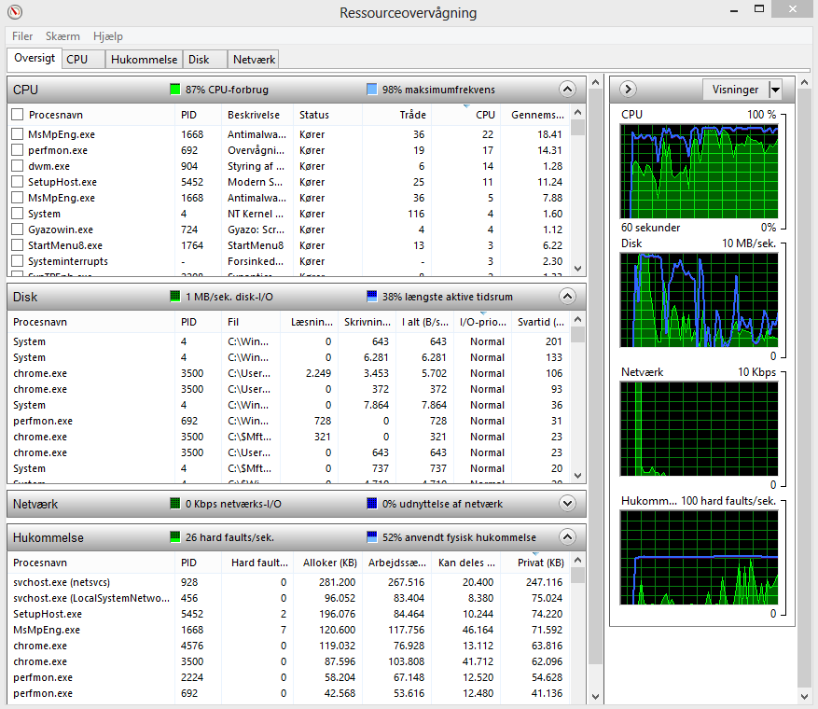Select svchost.exe (LocalSystemNetwo... row

point(288,598)
